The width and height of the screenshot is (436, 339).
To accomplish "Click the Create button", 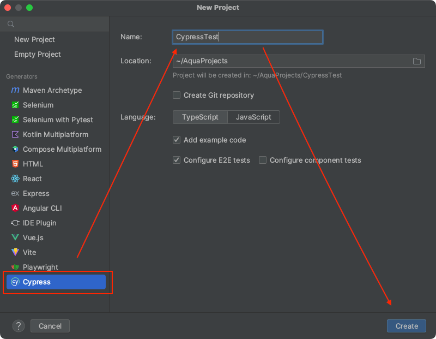I will pos(406,326).
